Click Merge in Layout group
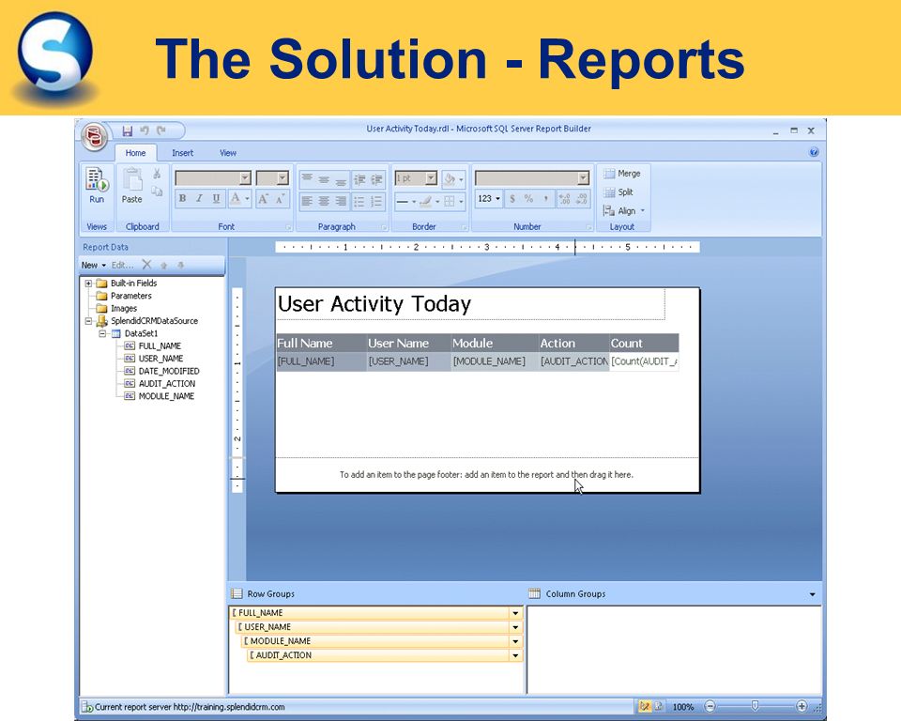901x721 pixels. 621,174
